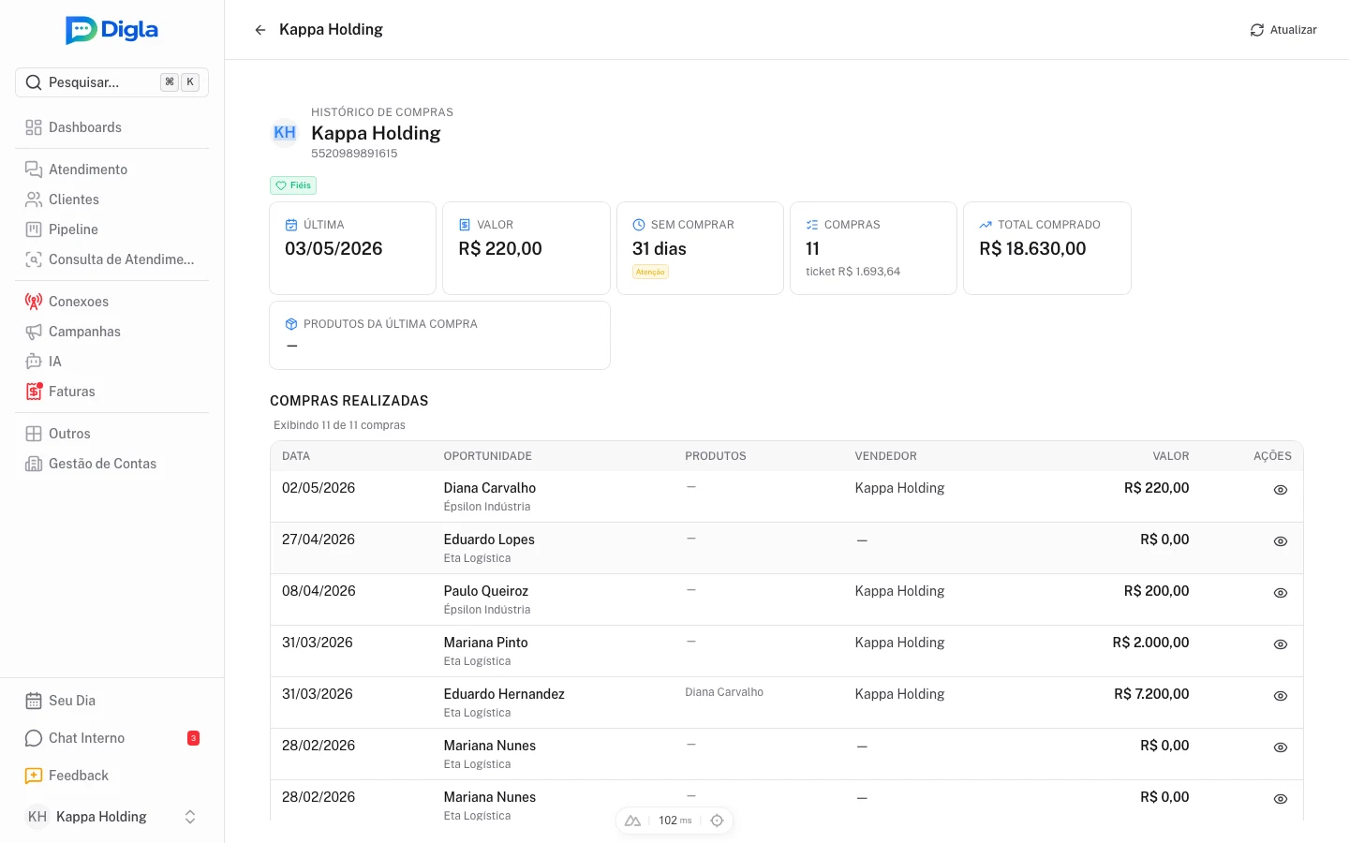Click the devtools inspector target icon

pos(717,821)
